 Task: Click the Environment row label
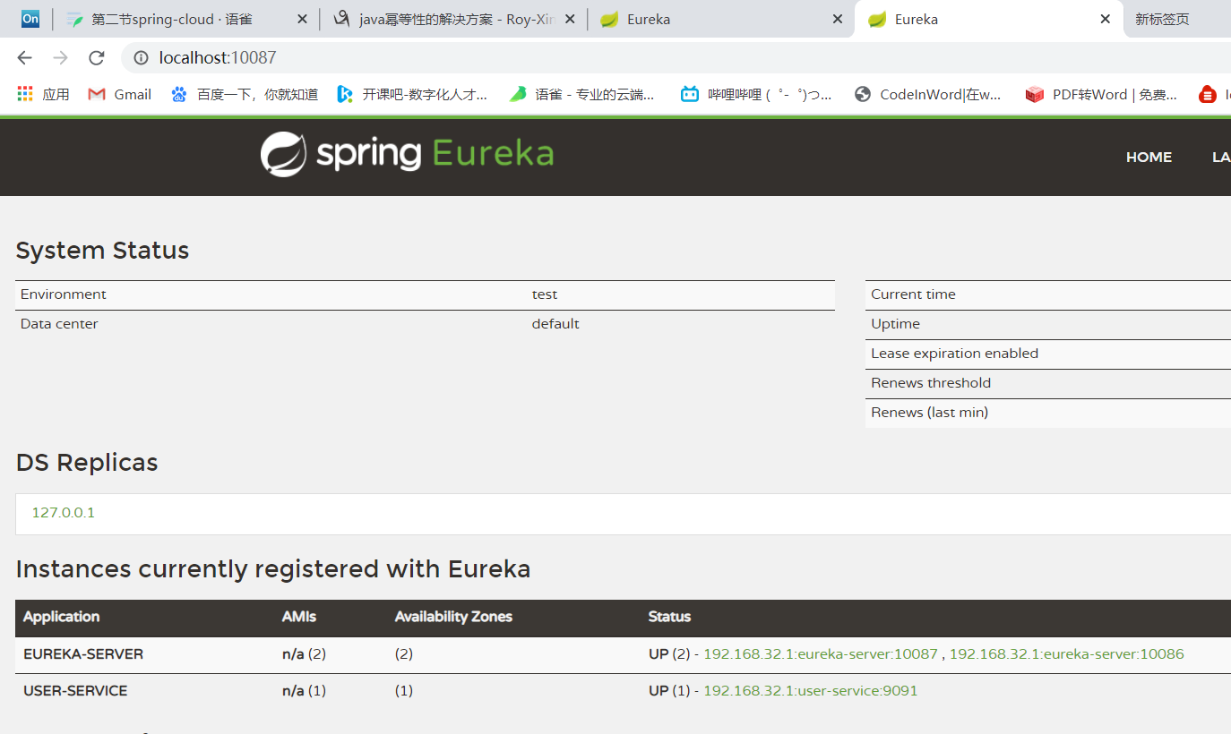[63, 294]
